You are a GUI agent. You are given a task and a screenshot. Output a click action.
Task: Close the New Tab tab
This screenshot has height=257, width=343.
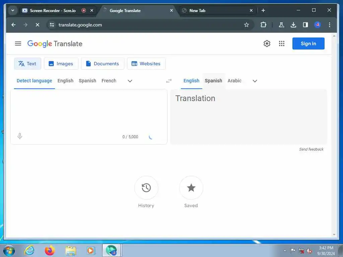251,10
